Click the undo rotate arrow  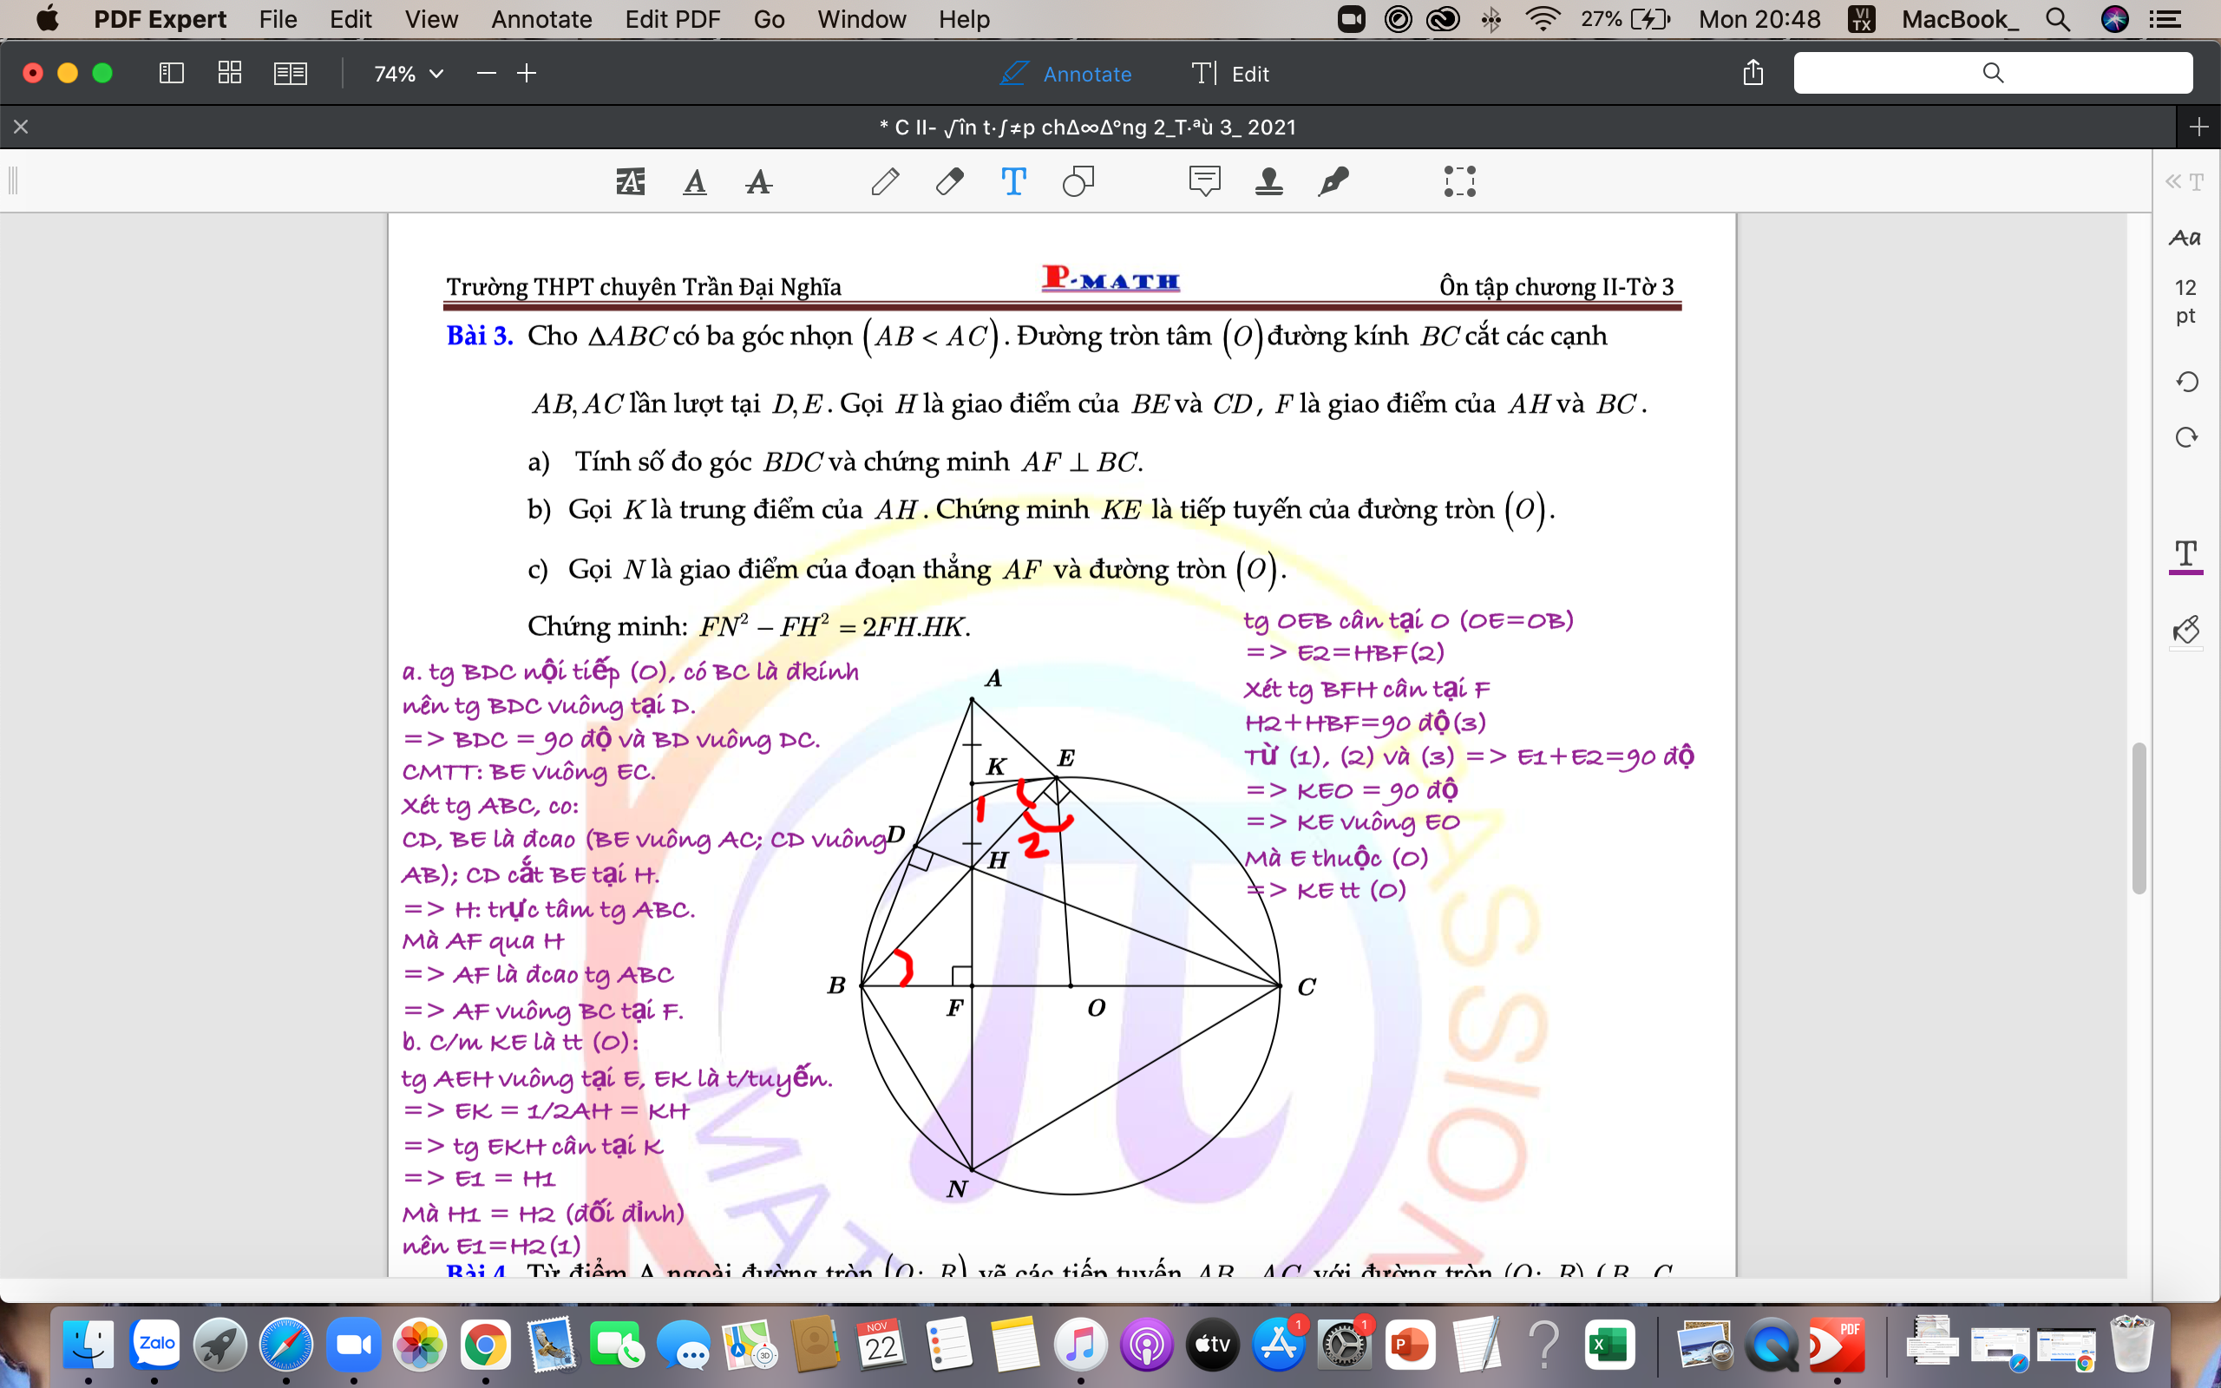point(2186,381)
